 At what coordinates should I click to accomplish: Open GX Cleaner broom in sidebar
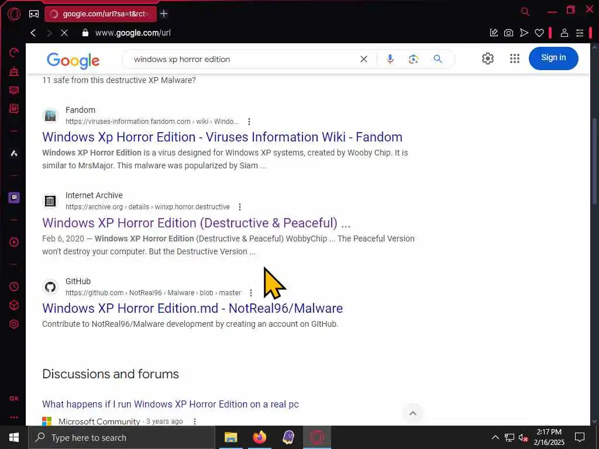tap(14, 71)
